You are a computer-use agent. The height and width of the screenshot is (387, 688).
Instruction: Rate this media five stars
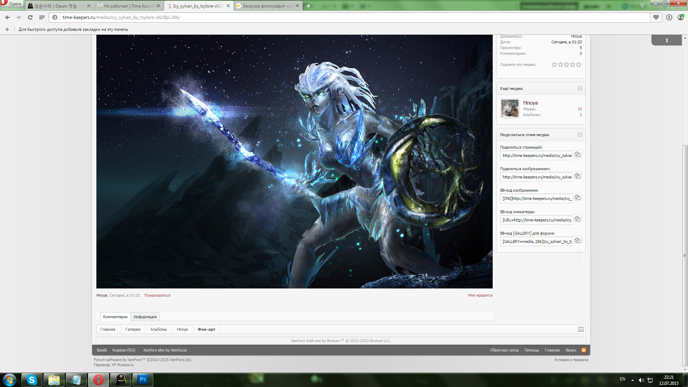pos(579,64)
